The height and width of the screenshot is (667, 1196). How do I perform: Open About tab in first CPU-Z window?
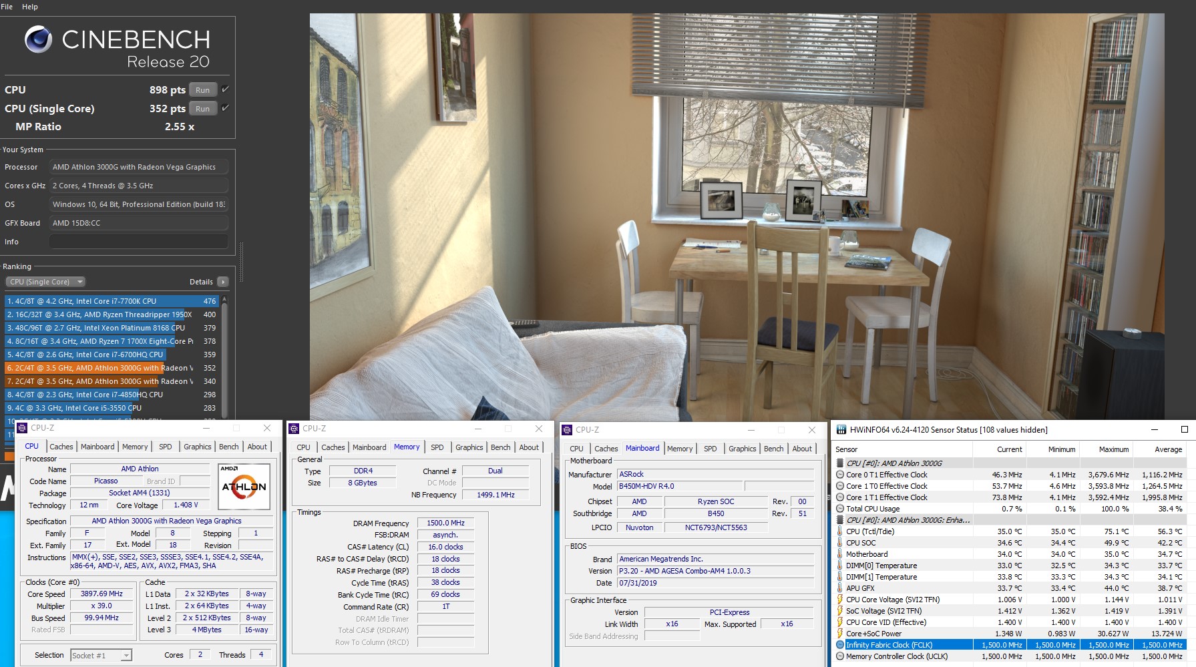pos(257,447)
